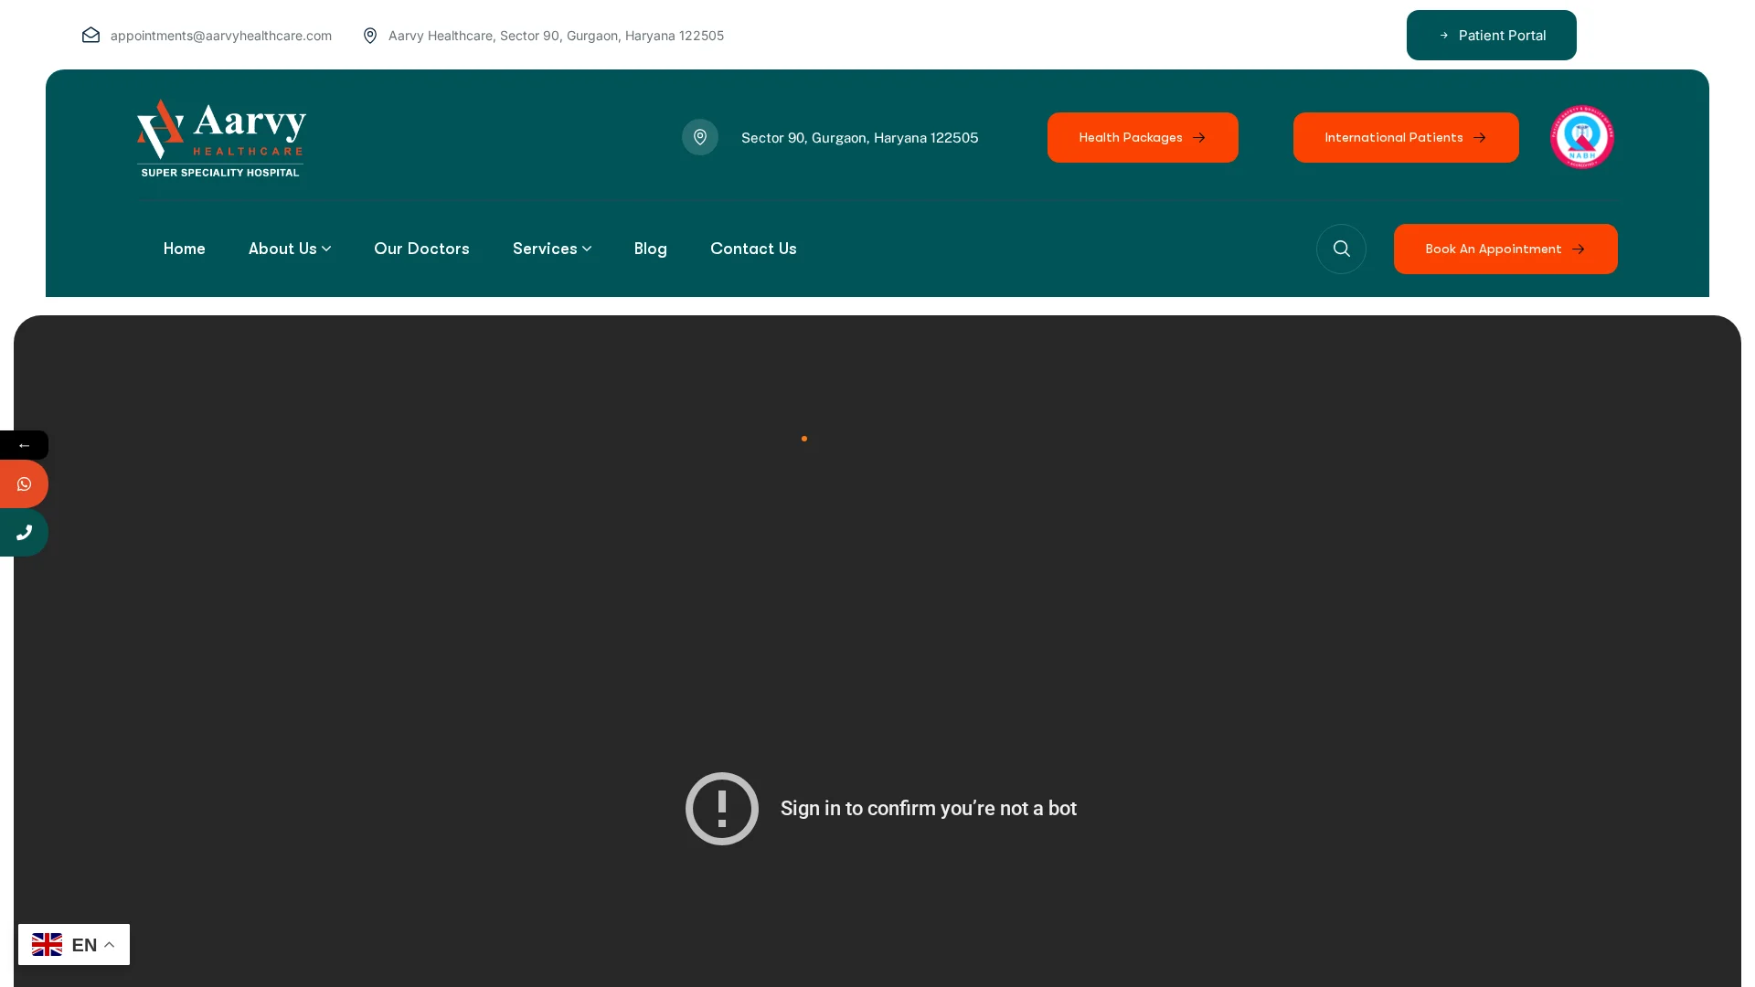Open the search magnifier icon
This screenshot has height=987, width=1755.
1341,249
